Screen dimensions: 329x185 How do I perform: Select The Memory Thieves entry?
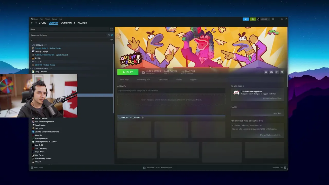[43, 159]
